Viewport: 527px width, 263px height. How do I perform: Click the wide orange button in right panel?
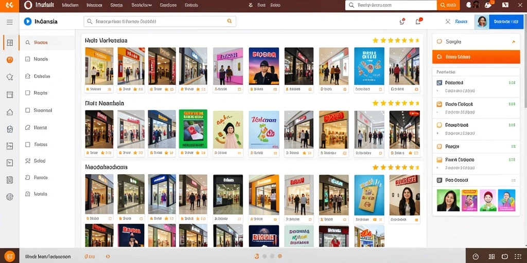click(476, 57)
